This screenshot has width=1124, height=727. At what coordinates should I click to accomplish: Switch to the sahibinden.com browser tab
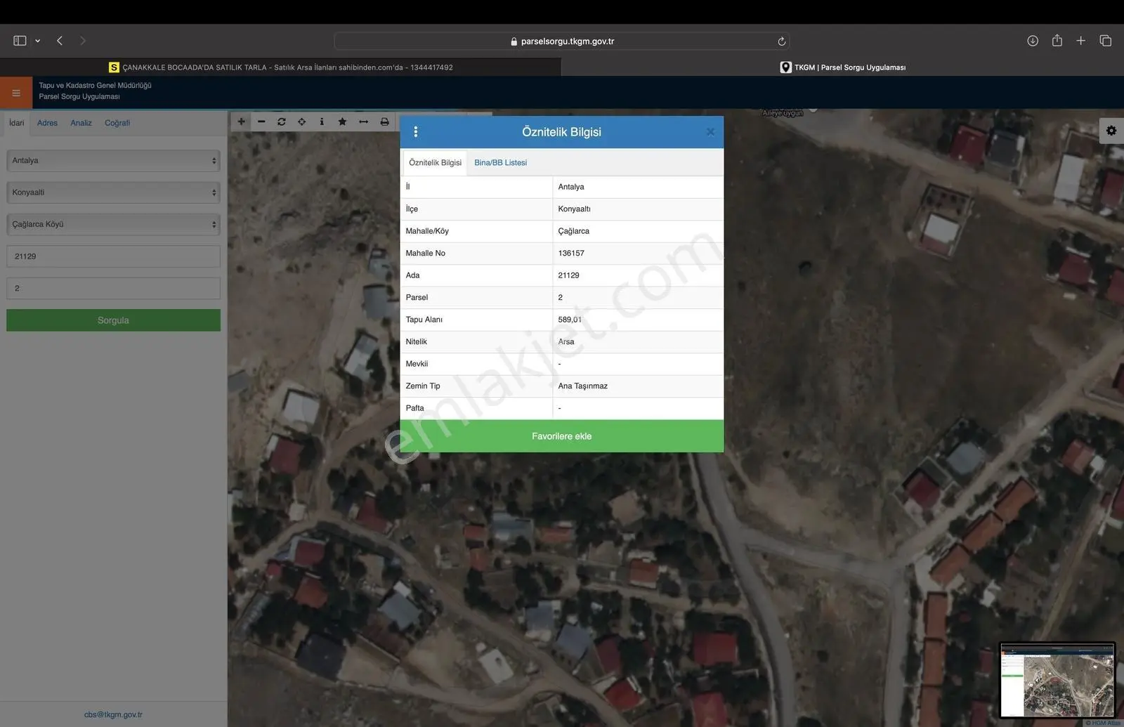[x=280, y=67]
